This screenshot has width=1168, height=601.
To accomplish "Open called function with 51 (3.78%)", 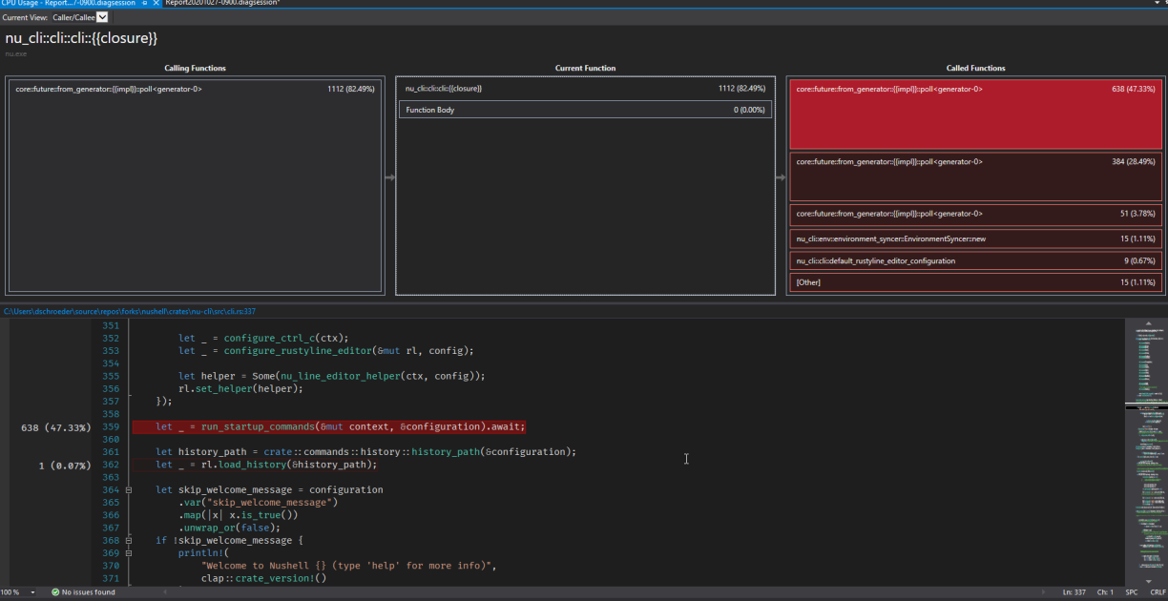I will coord(975,215).
